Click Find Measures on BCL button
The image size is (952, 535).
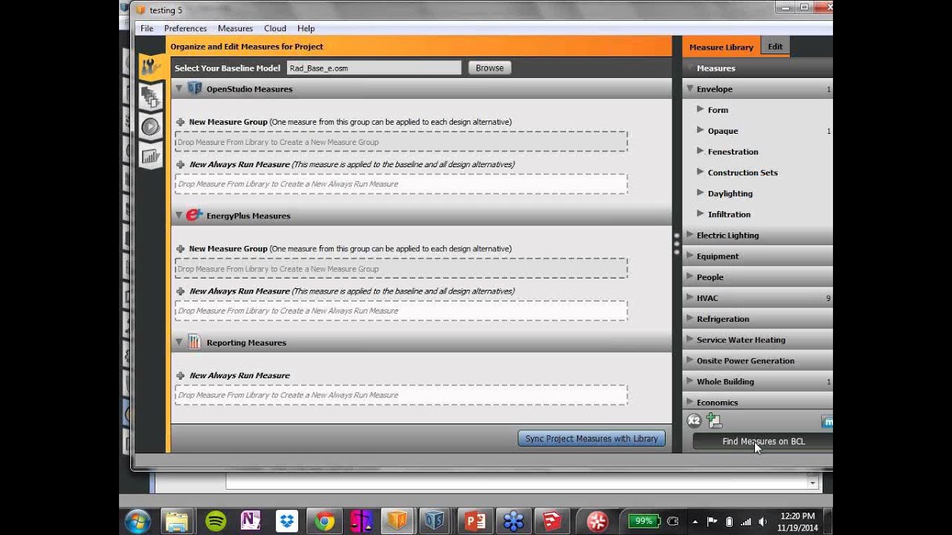coord(763,441)
